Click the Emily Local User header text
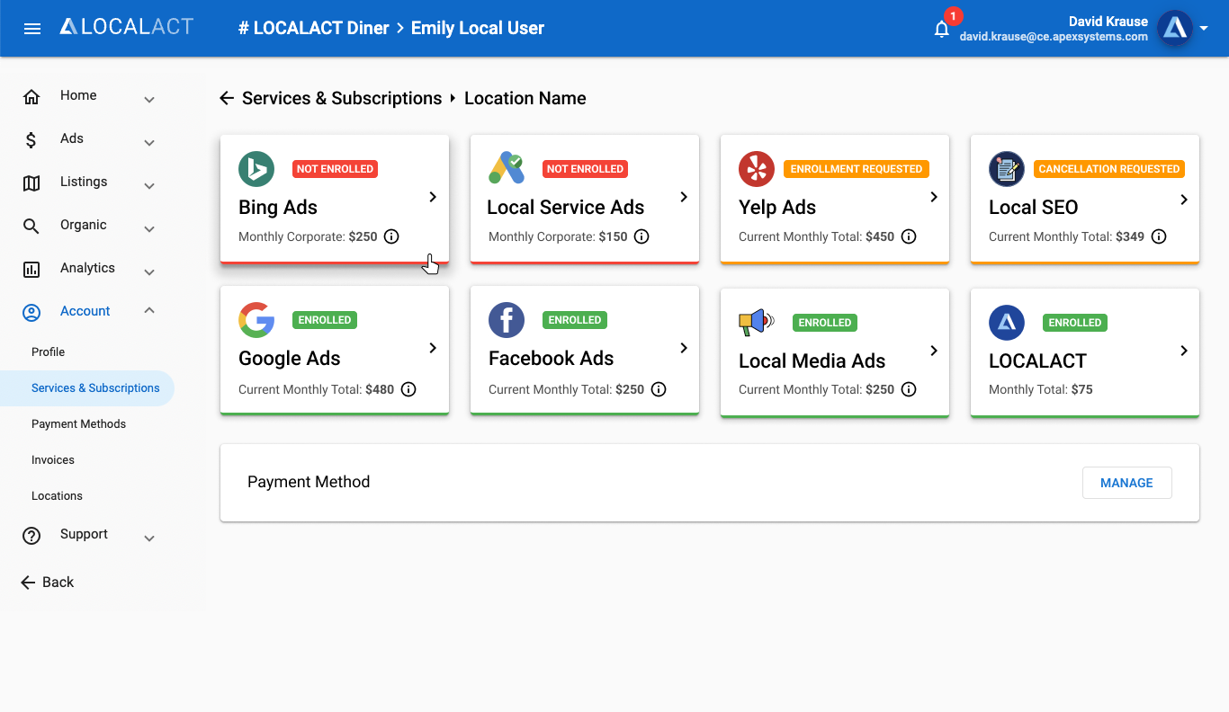This screenshot has width=1229, height=712. point(478,28)
